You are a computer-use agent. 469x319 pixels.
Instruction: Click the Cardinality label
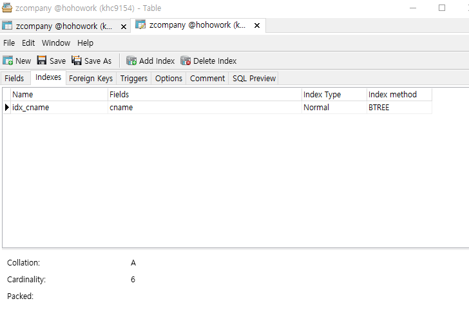(x=26, y=280)
